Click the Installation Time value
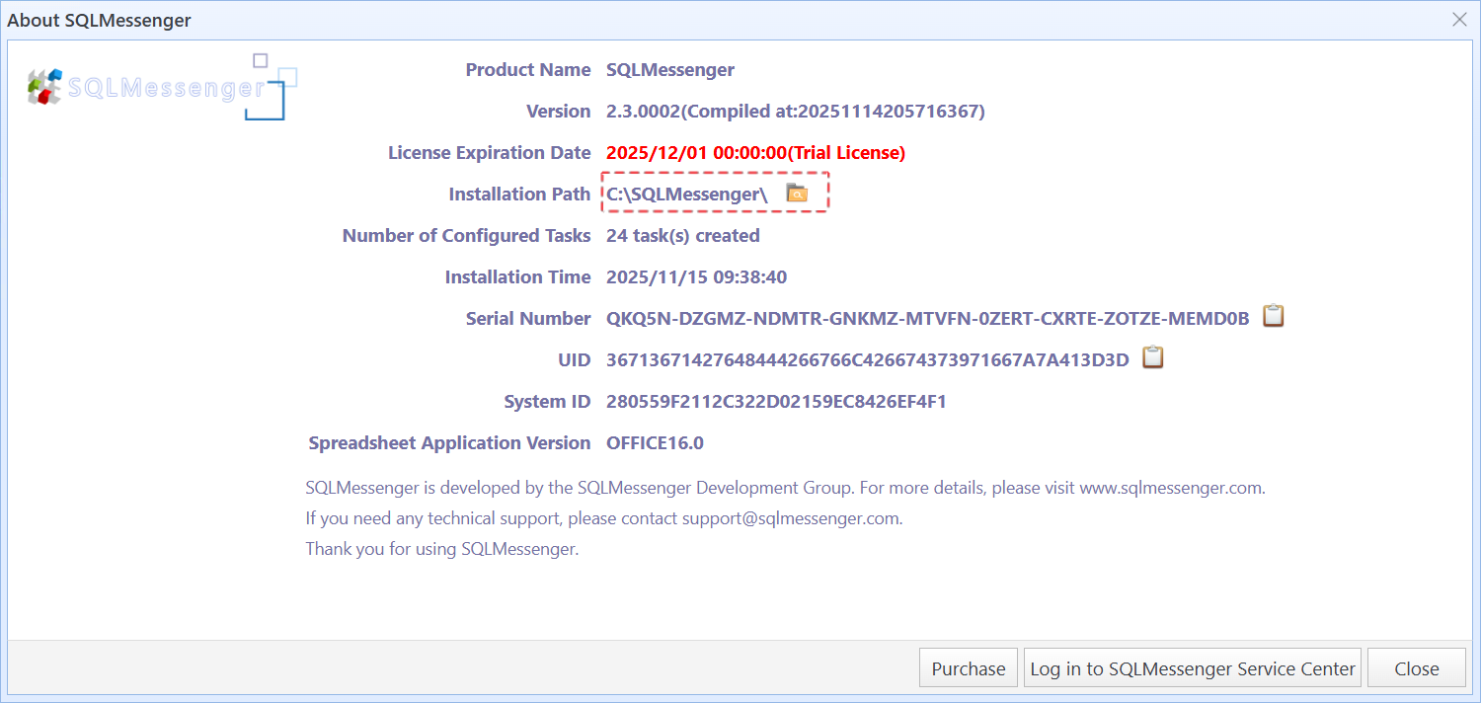 click(x=696, y=276)
